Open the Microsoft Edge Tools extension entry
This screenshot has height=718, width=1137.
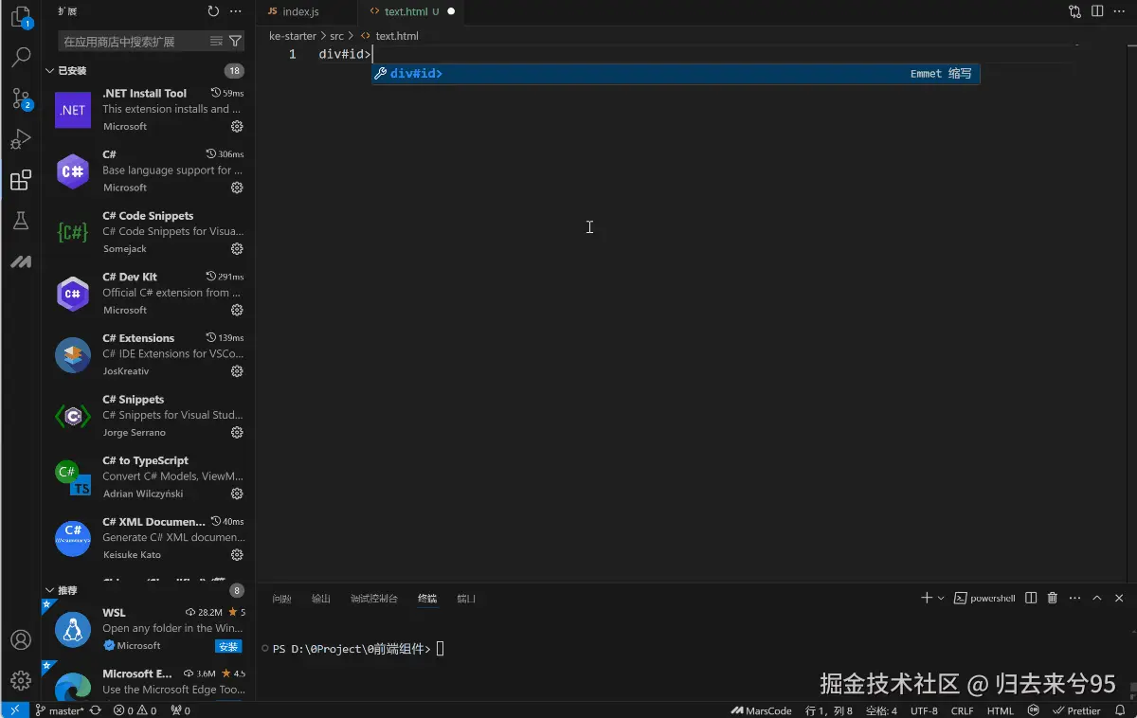[149, 682]
